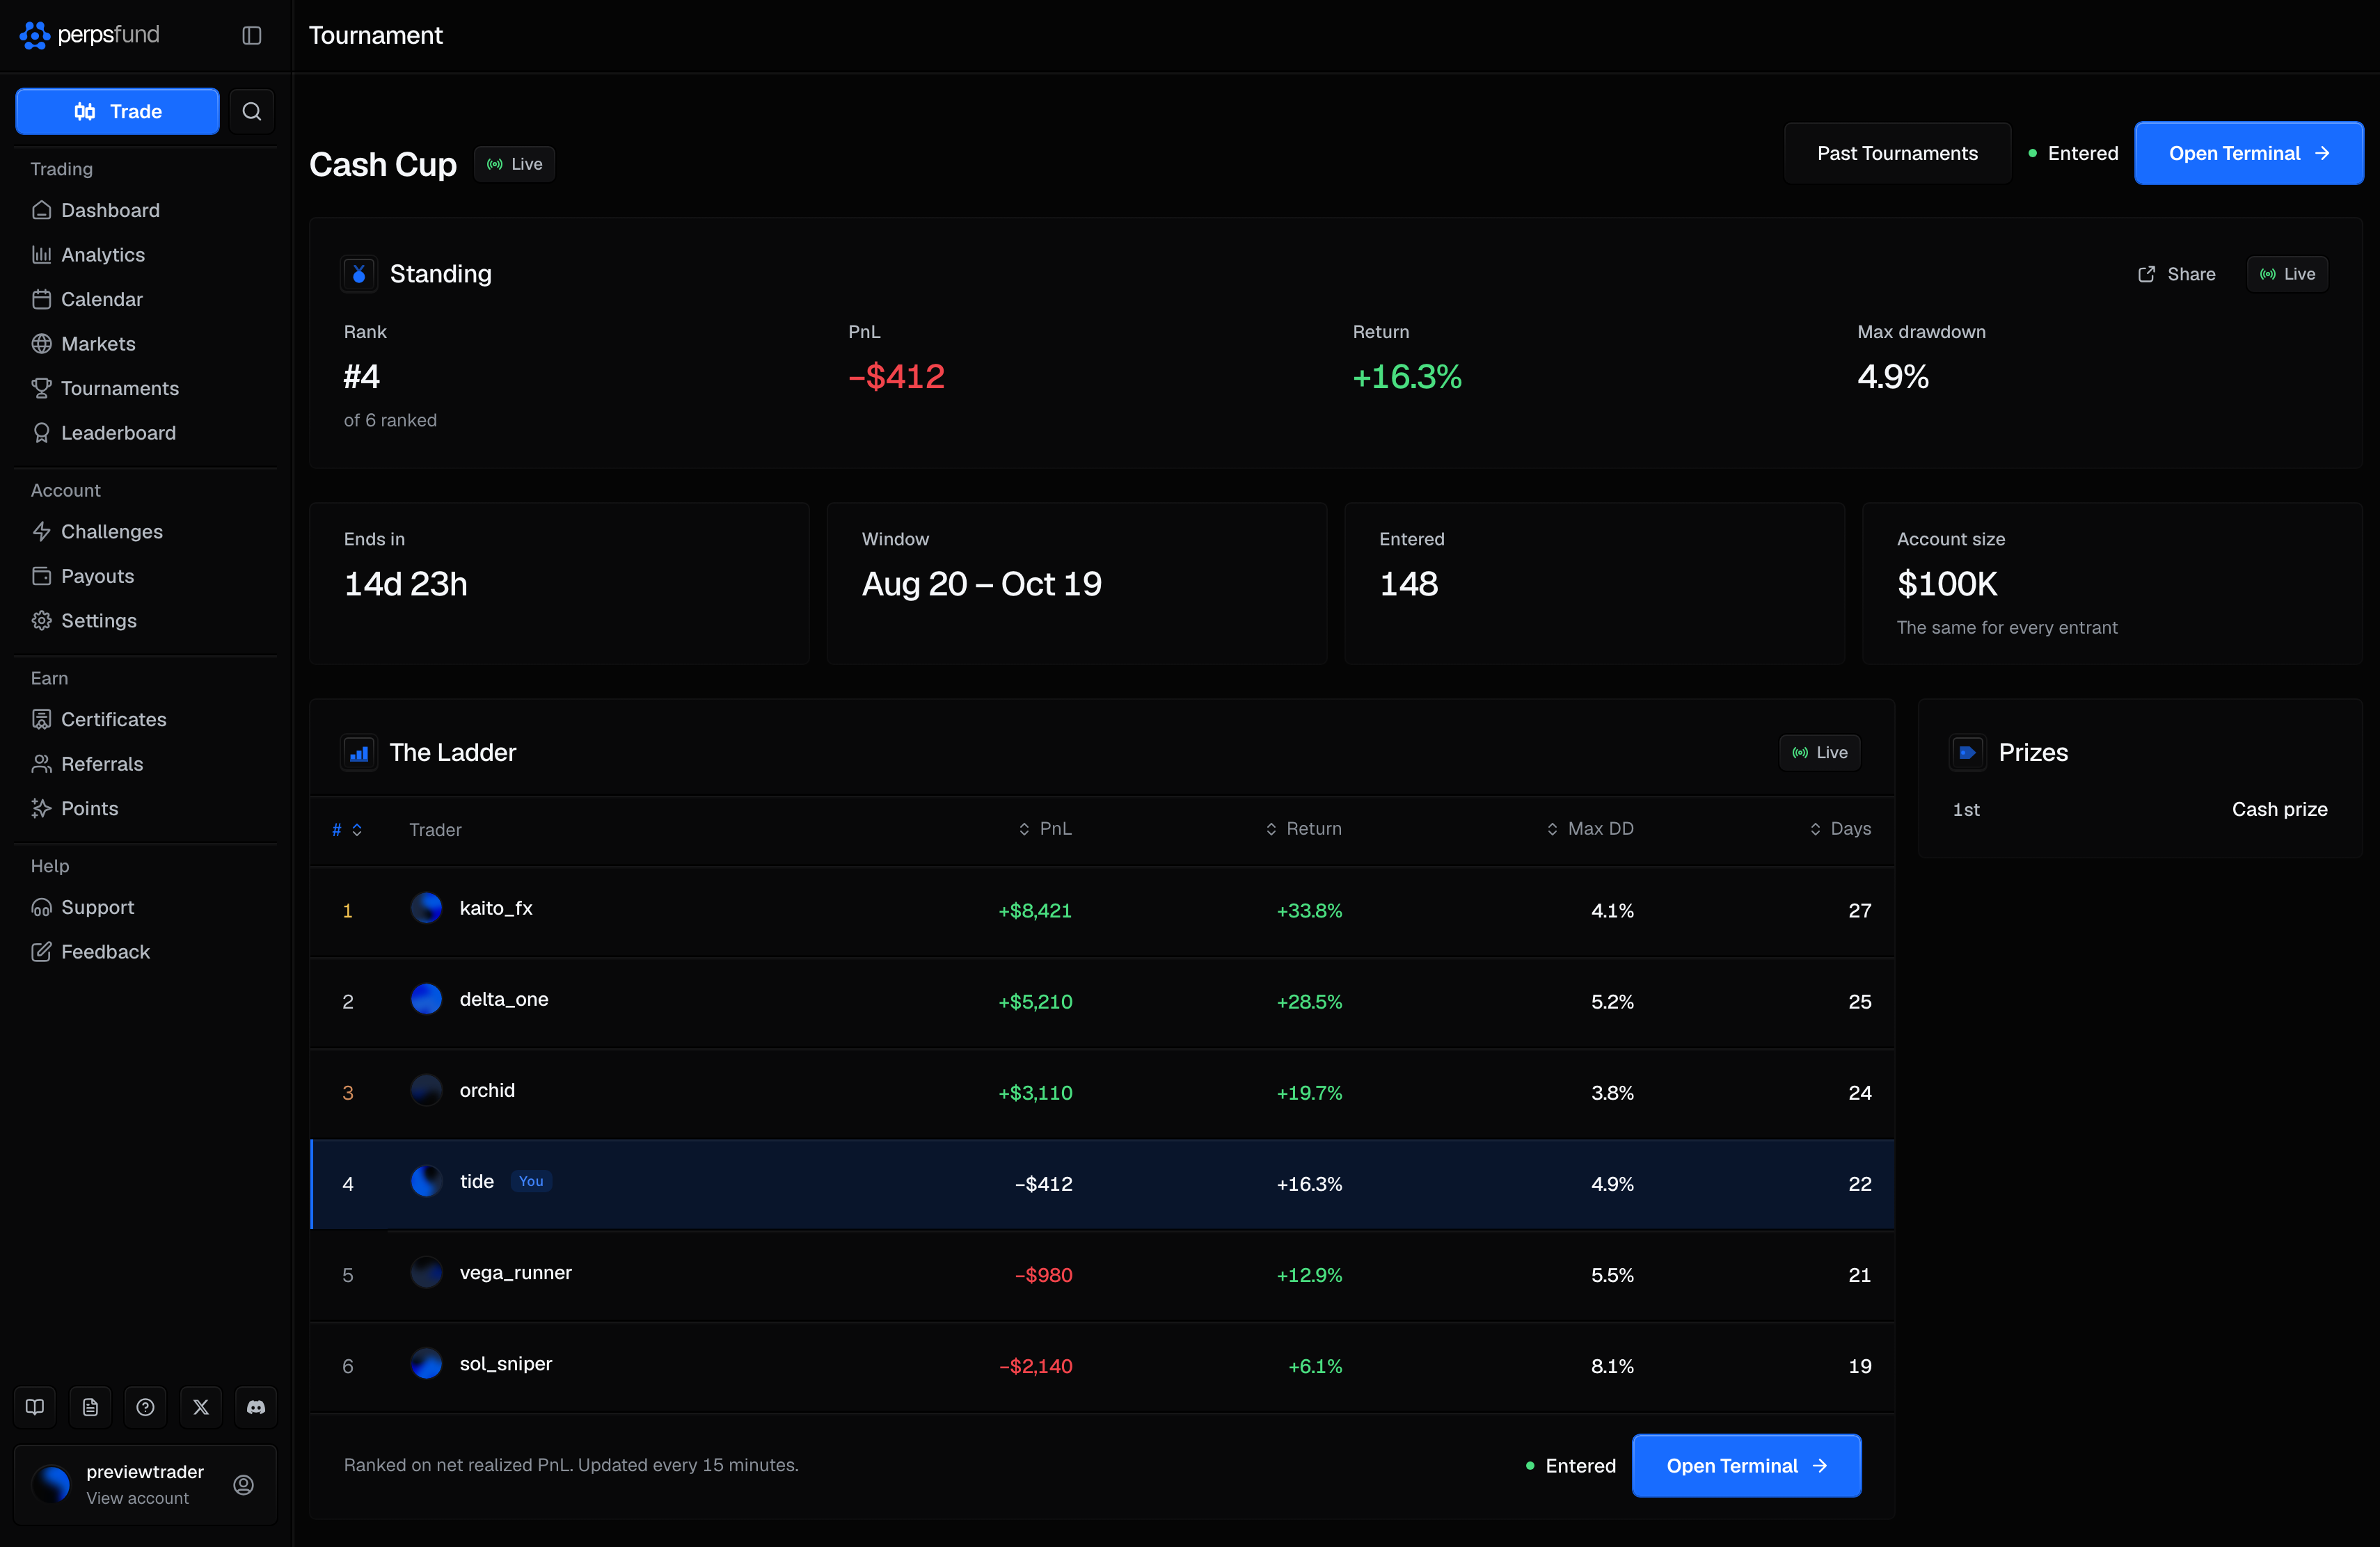Open Dashboard in the sidebar
The height and width of the screenshot is (1547, 2380).
[146, 210]
